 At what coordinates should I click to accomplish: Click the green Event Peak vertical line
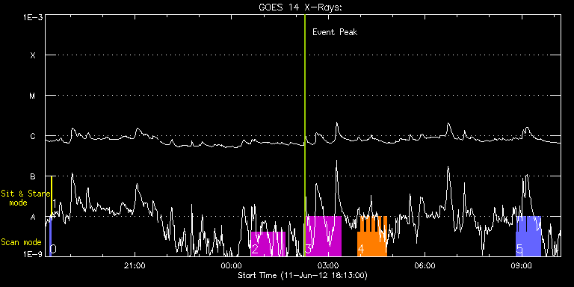(x=305, y=135)
